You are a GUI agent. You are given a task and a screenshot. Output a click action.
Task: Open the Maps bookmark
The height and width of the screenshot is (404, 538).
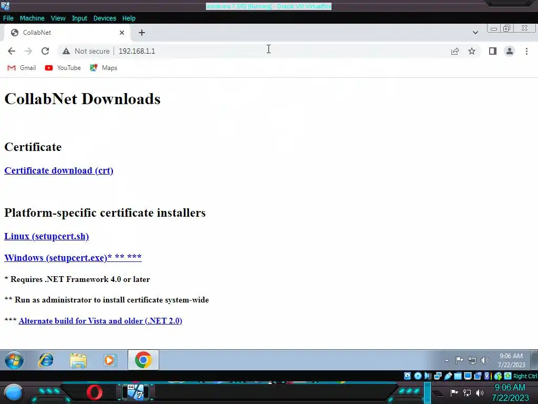104,68
